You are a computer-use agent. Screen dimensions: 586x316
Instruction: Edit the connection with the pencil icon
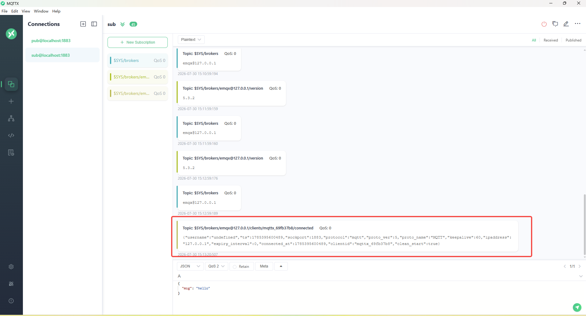click(566, 24)
